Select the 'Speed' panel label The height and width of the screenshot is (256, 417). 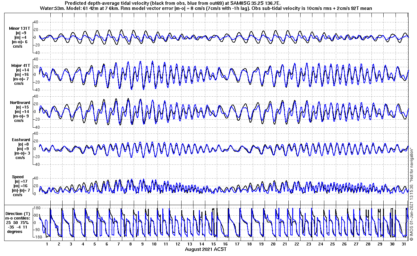click(18, 177)
